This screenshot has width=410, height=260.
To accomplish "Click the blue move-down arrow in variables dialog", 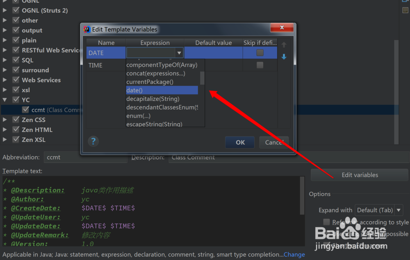I will point(284,57).
